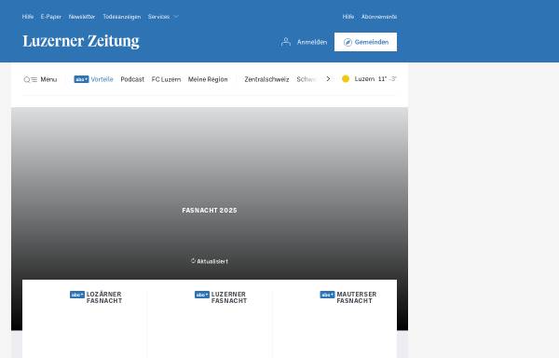The height and width of the screenshot is (358, 559).
Task: Open the Menu search and hamburger icon
Action: tap(31, 79)
